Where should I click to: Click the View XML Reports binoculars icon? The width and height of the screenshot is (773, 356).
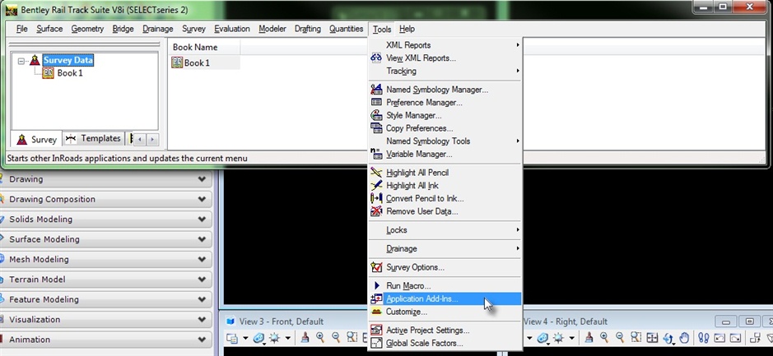(376, 58)
